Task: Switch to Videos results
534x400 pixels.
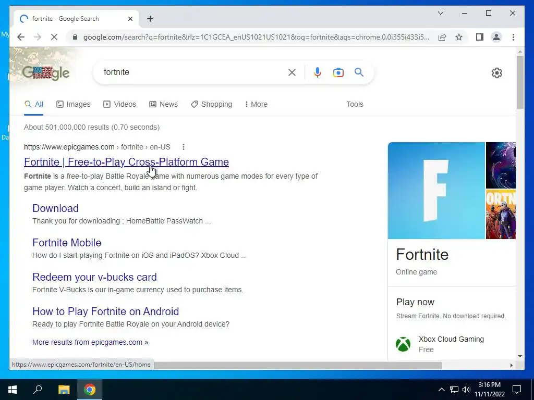Action: pyautogui.click(x=119, y=104)
